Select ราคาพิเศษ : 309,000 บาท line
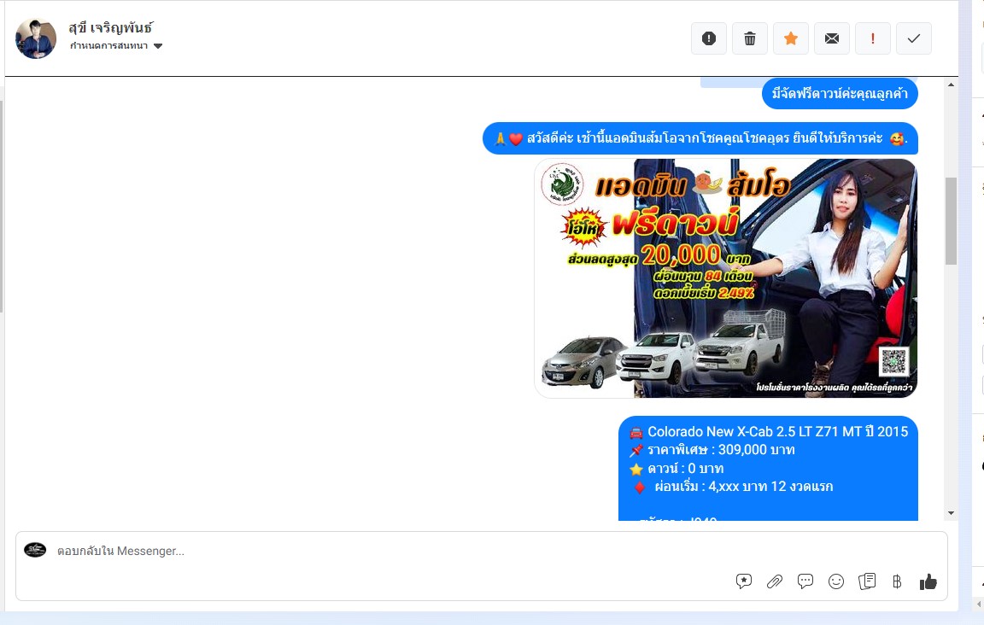Image resolution: width=984 pixels, height=625 pixels. pos(721,450)
